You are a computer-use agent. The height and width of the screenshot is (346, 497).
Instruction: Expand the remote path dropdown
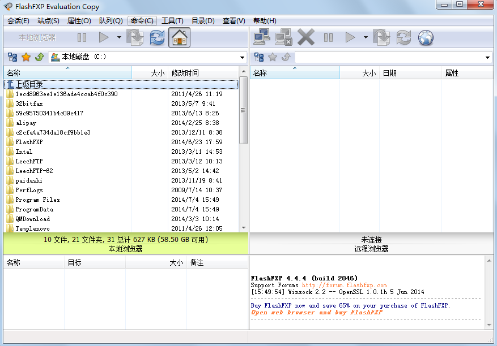pyautogui.click(x=487, y=57)
